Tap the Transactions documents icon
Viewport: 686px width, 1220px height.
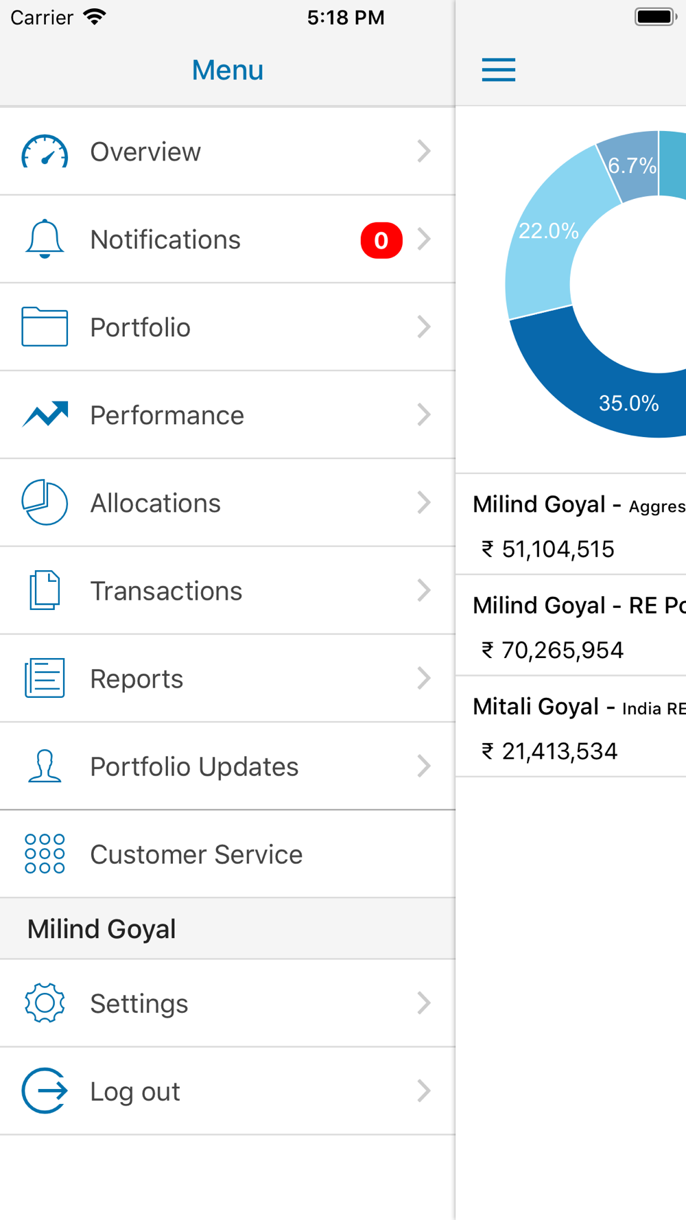[45, 590]
